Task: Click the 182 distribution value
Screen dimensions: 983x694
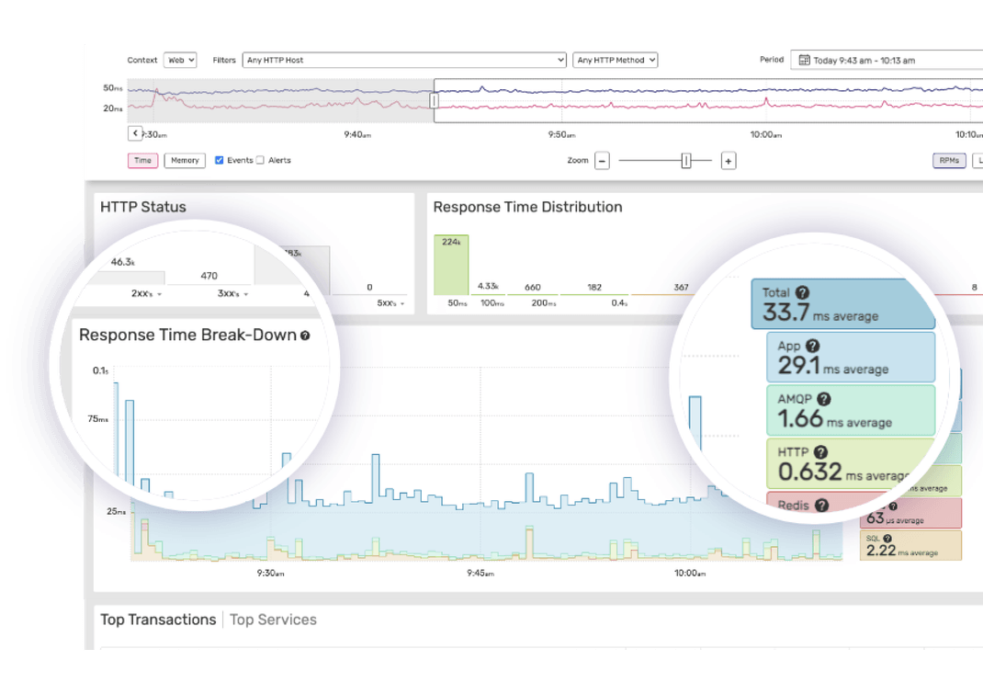Action: click(594, 288)
